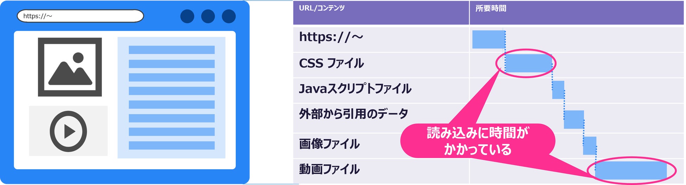Viewport: 686px width, 185px height.
Task: Select the URL/コンテンツ column header
Action: click(322, 8)
